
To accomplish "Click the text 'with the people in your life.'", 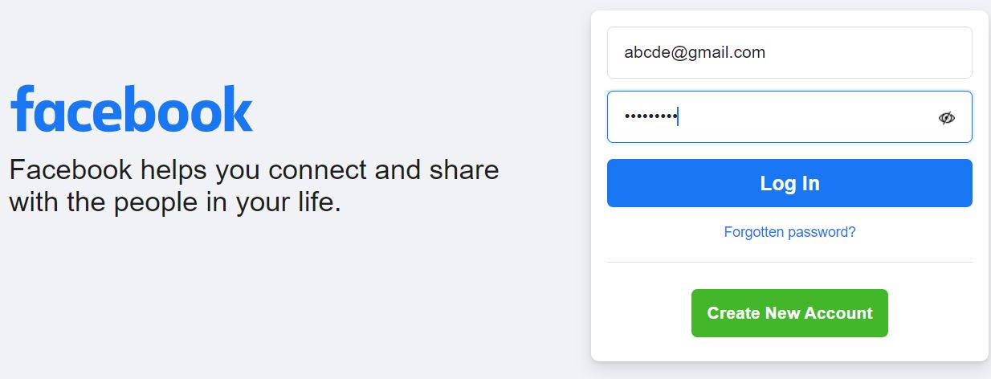I will pyautogui.click(x=175, y=202).
